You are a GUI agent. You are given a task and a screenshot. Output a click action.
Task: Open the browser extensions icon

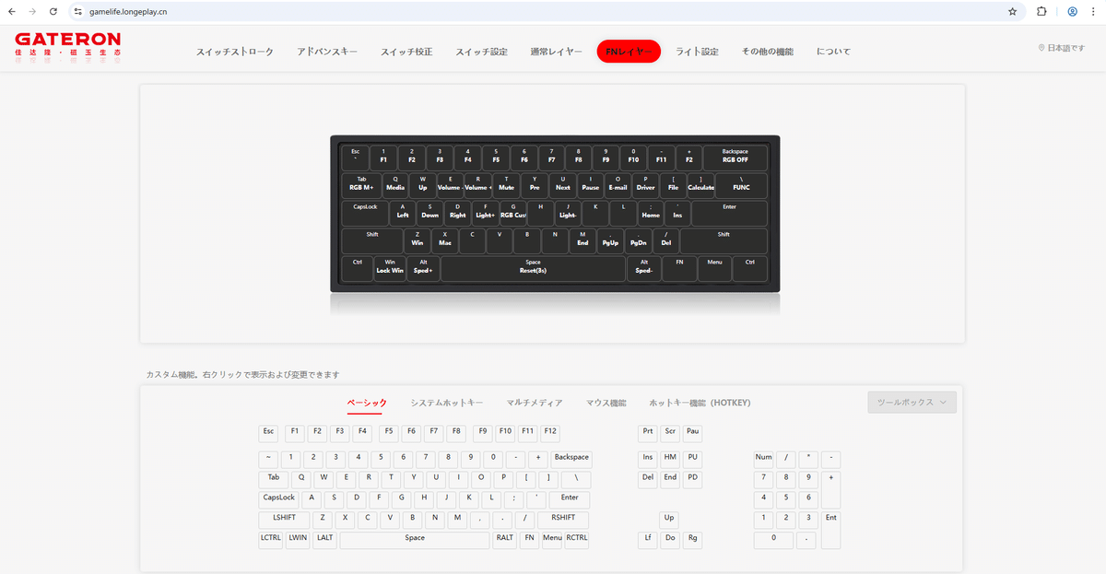pos(1042,13)
